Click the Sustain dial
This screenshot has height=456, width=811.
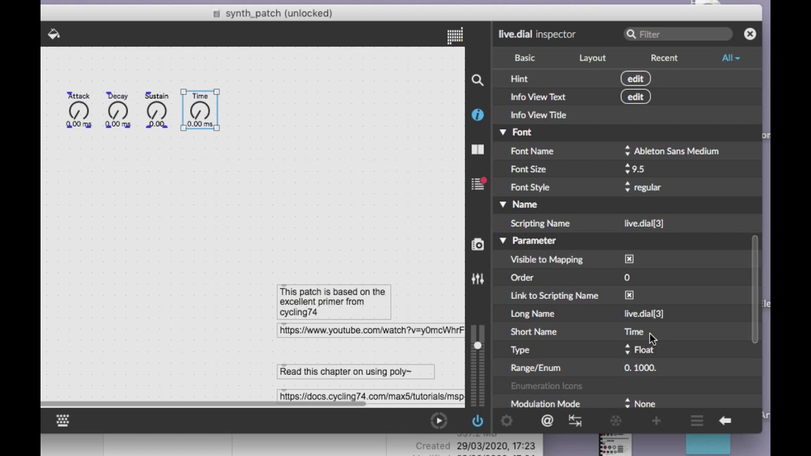[156, 111]
